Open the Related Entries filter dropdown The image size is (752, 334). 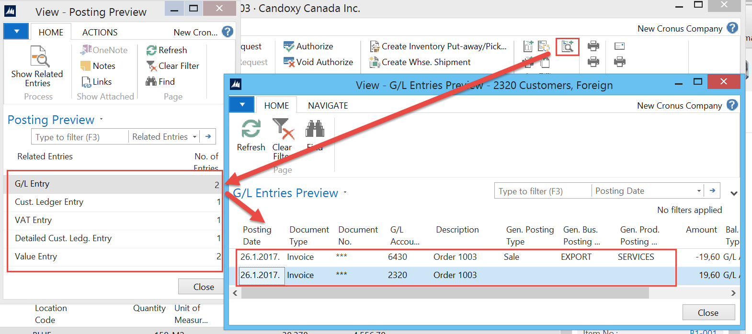click(x=194, y=137)
